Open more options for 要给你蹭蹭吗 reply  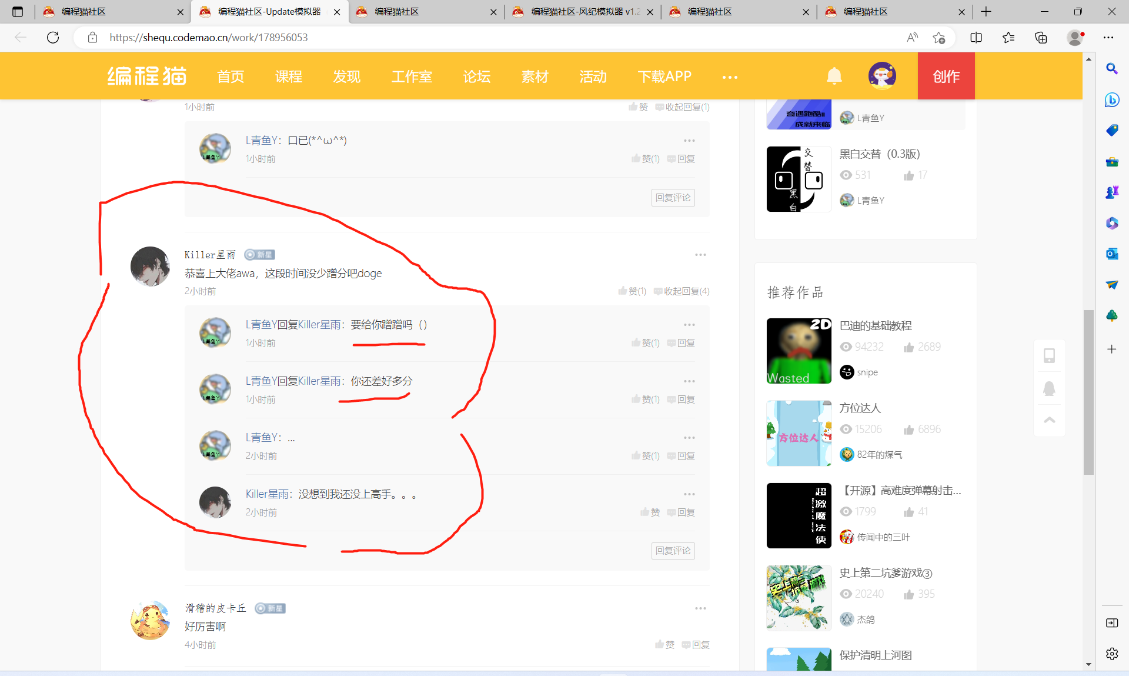[x=689, y=325]
